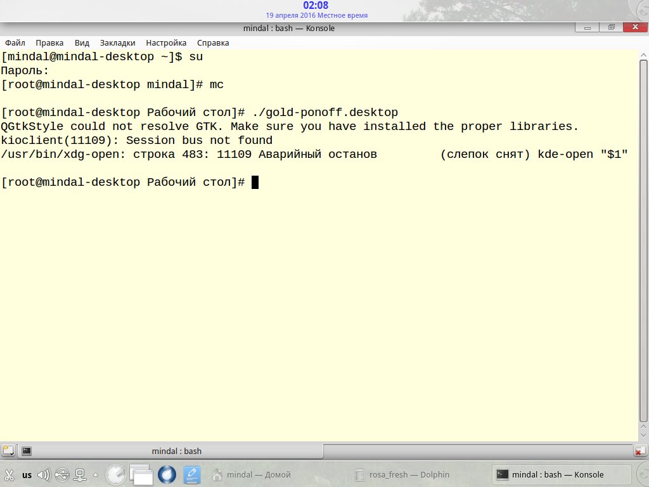Switch the 'us' keyboard layout indicator
The height and width of the screenshot is (487, 649).
click(27, 475)
